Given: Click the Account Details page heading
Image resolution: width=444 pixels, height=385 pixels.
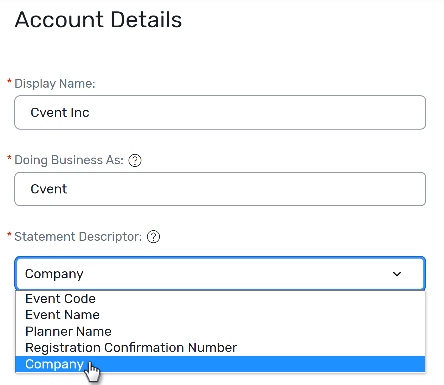Looking at the screenshot, I should click(98, 20).
